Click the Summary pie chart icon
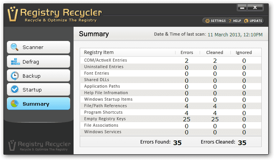This screenshot has height=160, width=274. point(15,104)
